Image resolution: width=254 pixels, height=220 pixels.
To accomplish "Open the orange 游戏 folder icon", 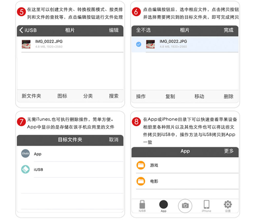I will pyautogui.click(x=141, y=165).
